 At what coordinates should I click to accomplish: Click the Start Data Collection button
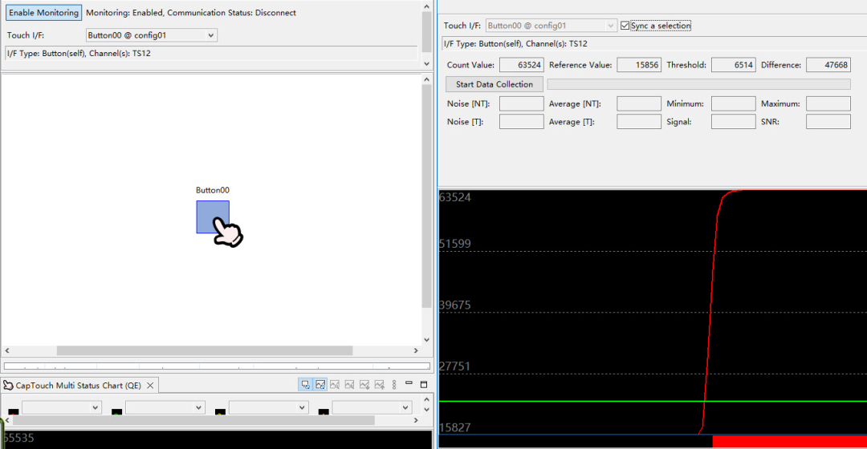tap(495, 84)
